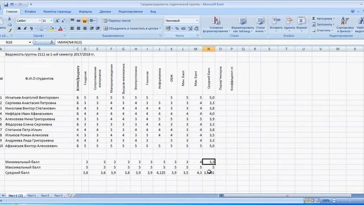364x205 pixels.
Task: Click Объединить и поместить в центре button
Action: (x=131, y=28)
